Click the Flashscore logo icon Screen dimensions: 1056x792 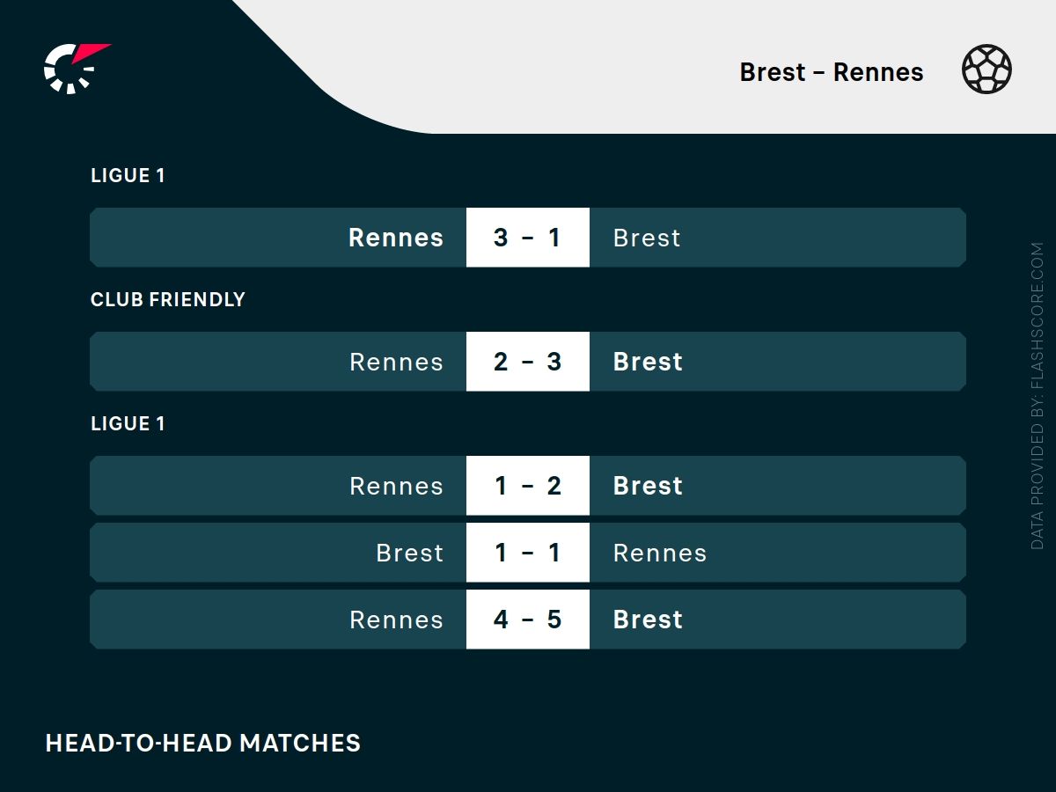pos(76,68)
